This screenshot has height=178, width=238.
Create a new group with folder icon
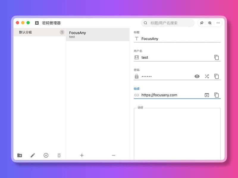click(x=20, y=155)
